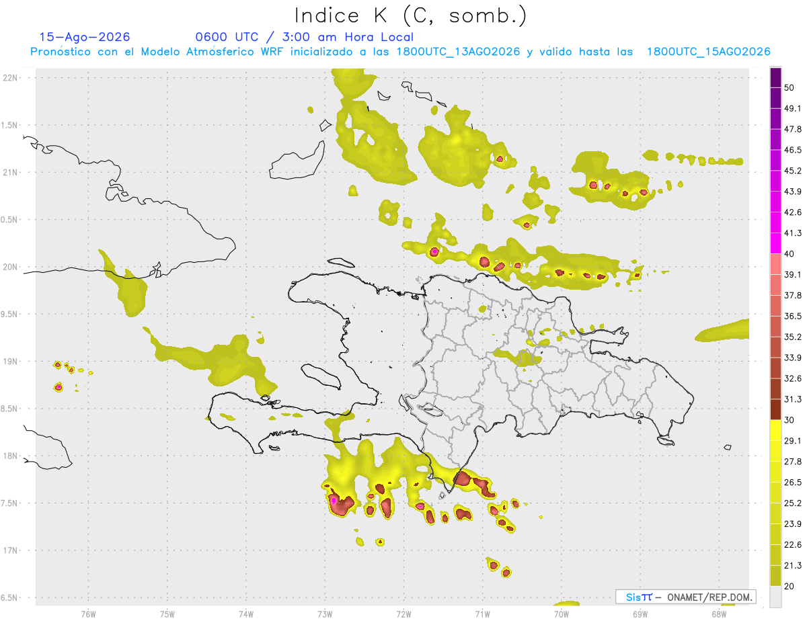
Task: Click the salmon colorbar segment between 39.1 and 40
Action: [x=776, y=264]
